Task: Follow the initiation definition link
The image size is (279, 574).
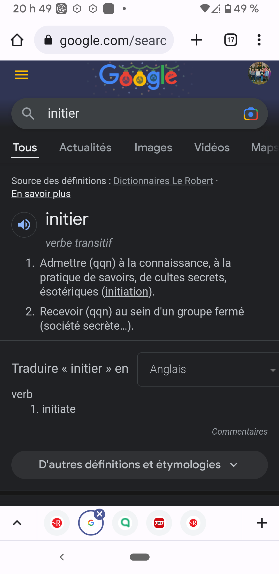Action: [x=127, y=292]
